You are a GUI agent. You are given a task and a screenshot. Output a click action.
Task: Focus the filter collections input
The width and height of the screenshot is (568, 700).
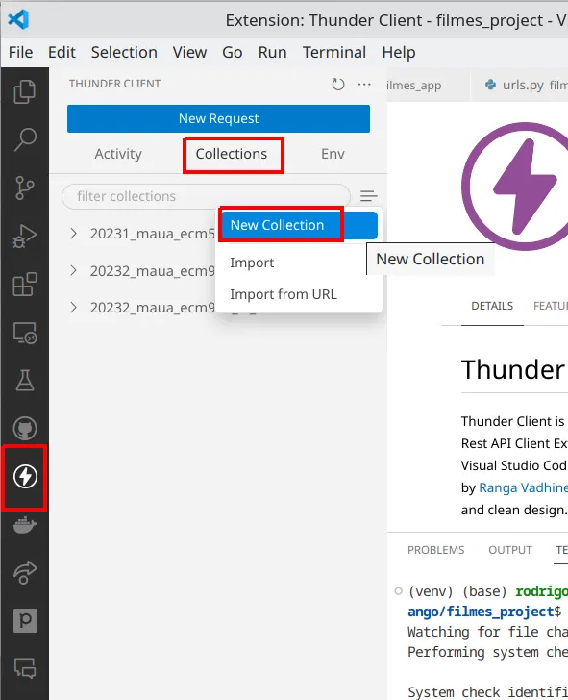click(x=206, y=196)
